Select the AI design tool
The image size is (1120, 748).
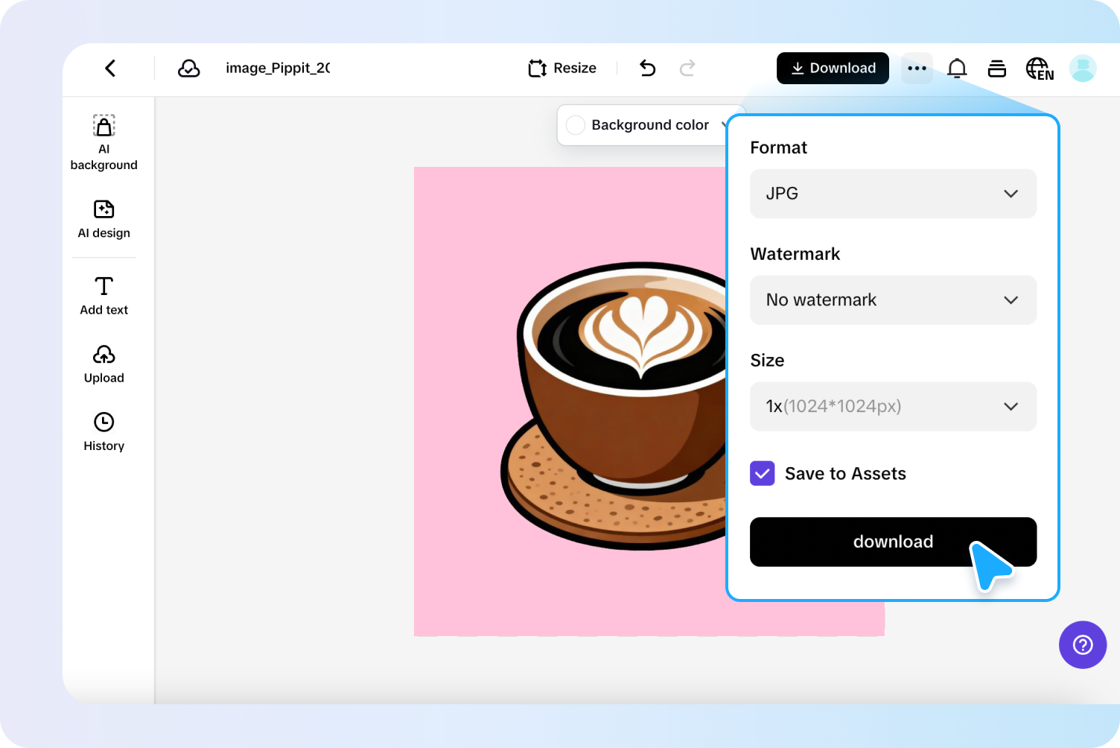(104, 220)
